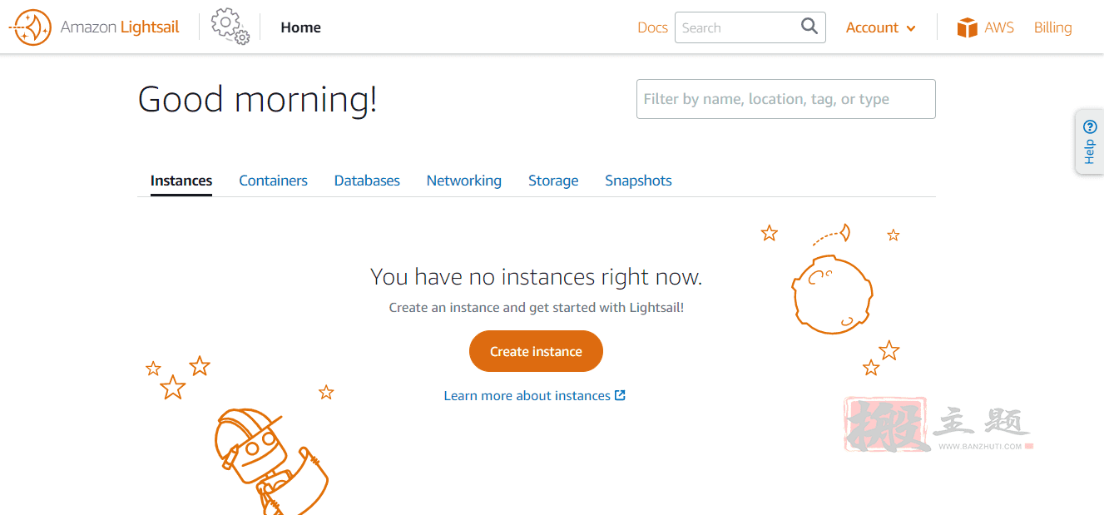This screenshot has height=515, width=1104.
Task: Select the Instances tab
Action: [x=181, y=181]
